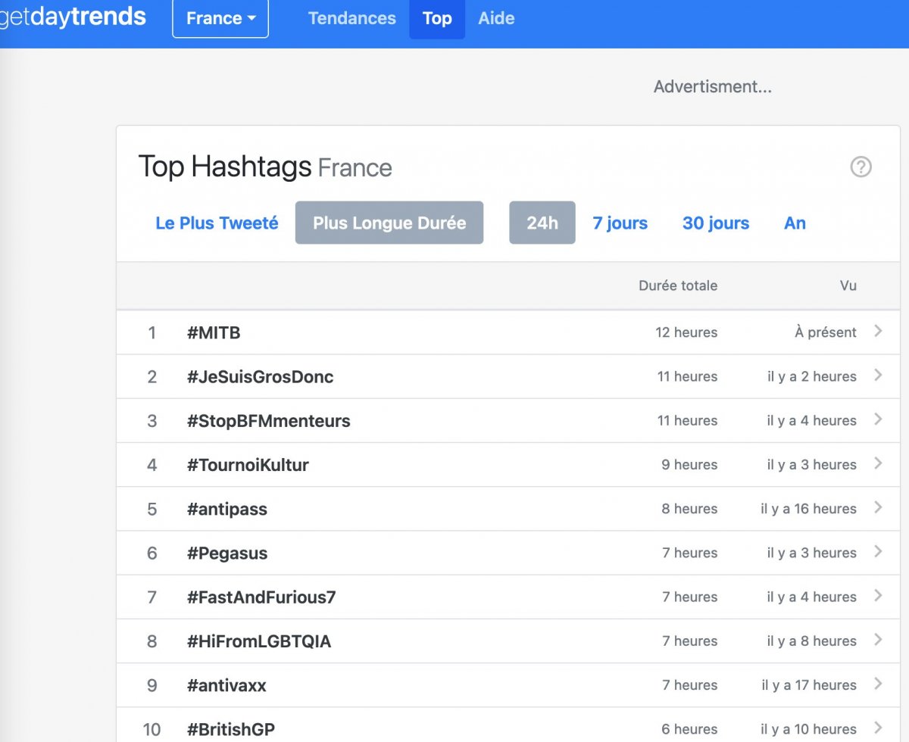This screenshot has width=909, height=742.
Task: Select Plus Longue Durée sorting
Action: tap(389, 223)
